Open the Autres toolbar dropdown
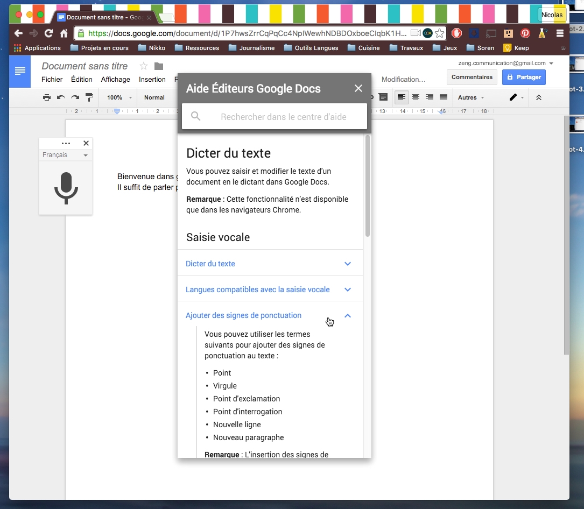The image size is (584, 509). tap(471, 97)
